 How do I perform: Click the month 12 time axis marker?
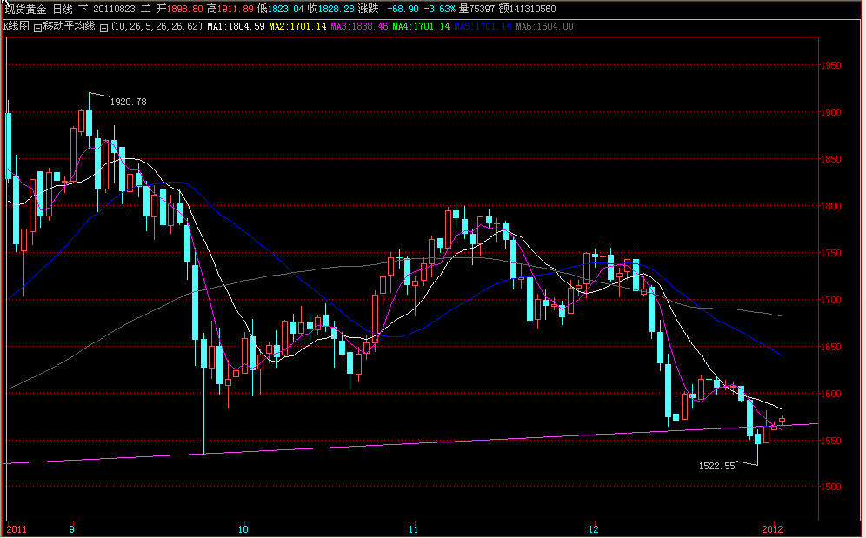click(593, 529)
